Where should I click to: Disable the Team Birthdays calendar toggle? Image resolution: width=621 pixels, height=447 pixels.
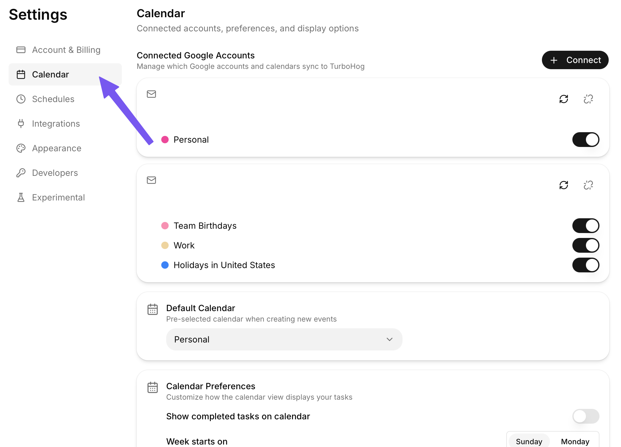586,226
